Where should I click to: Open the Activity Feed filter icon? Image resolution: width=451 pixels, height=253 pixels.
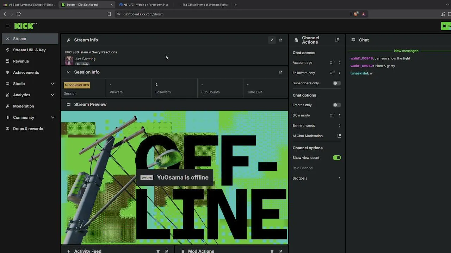click(158, 251)
